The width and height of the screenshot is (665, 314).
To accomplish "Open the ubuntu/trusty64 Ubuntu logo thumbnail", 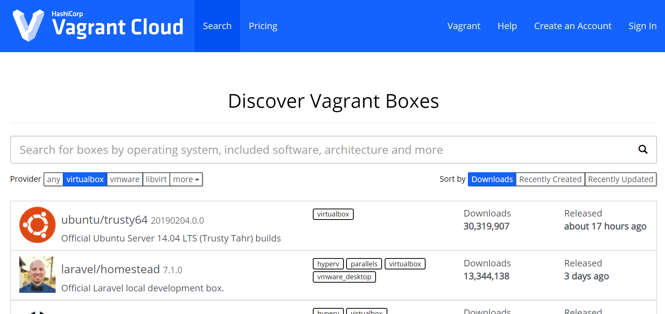I will point(37,225).
